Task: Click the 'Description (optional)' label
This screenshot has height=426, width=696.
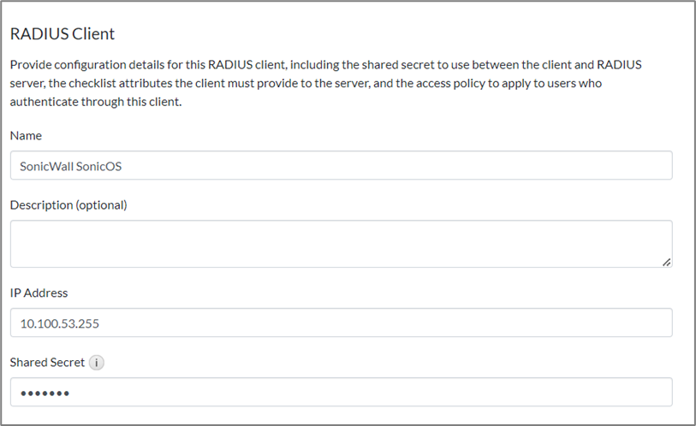Action: point(68,205)
